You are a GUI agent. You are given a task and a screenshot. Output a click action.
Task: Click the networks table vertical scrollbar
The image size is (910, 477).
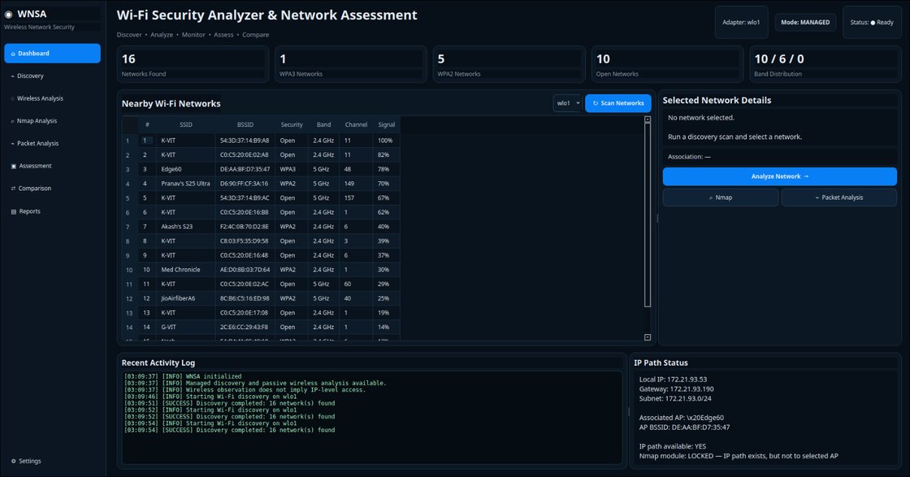[x=648, y=215]
